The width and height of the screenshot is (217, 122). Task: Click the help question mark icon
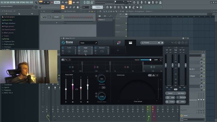[145, 2]
